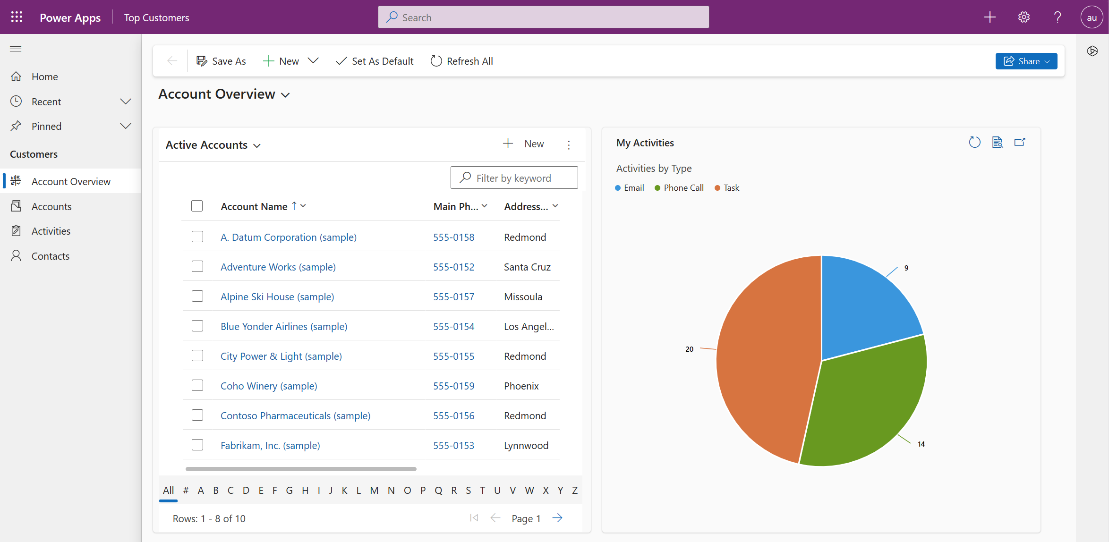Open the Help question mark menu
Image resolution: width=1109 pixels, height=542 pixels.
(x=1058, y=17)
